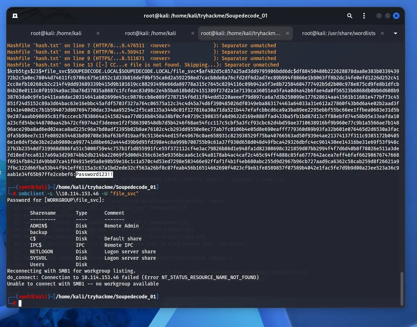417x327 pixels.
Task: Click the Remote Admin comment text
Action: tap(122, 226)
